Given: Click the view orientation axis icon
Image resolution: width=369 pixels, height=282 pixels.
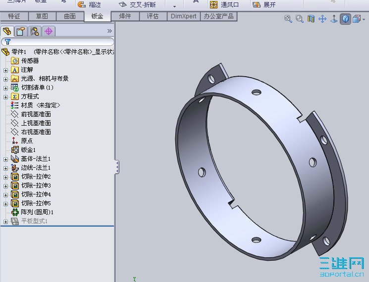Looking at the screenshot, I should tap(334, 19).
